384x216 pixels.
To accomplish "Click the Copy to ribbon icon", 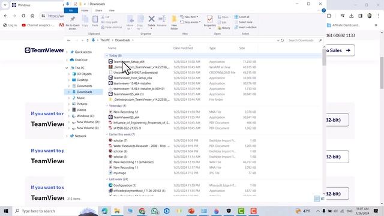I will [140, 23].
